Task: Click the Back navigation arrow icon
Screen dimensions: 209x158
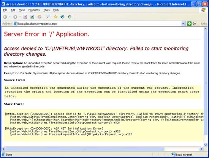Action: click(x=5, y=17)
